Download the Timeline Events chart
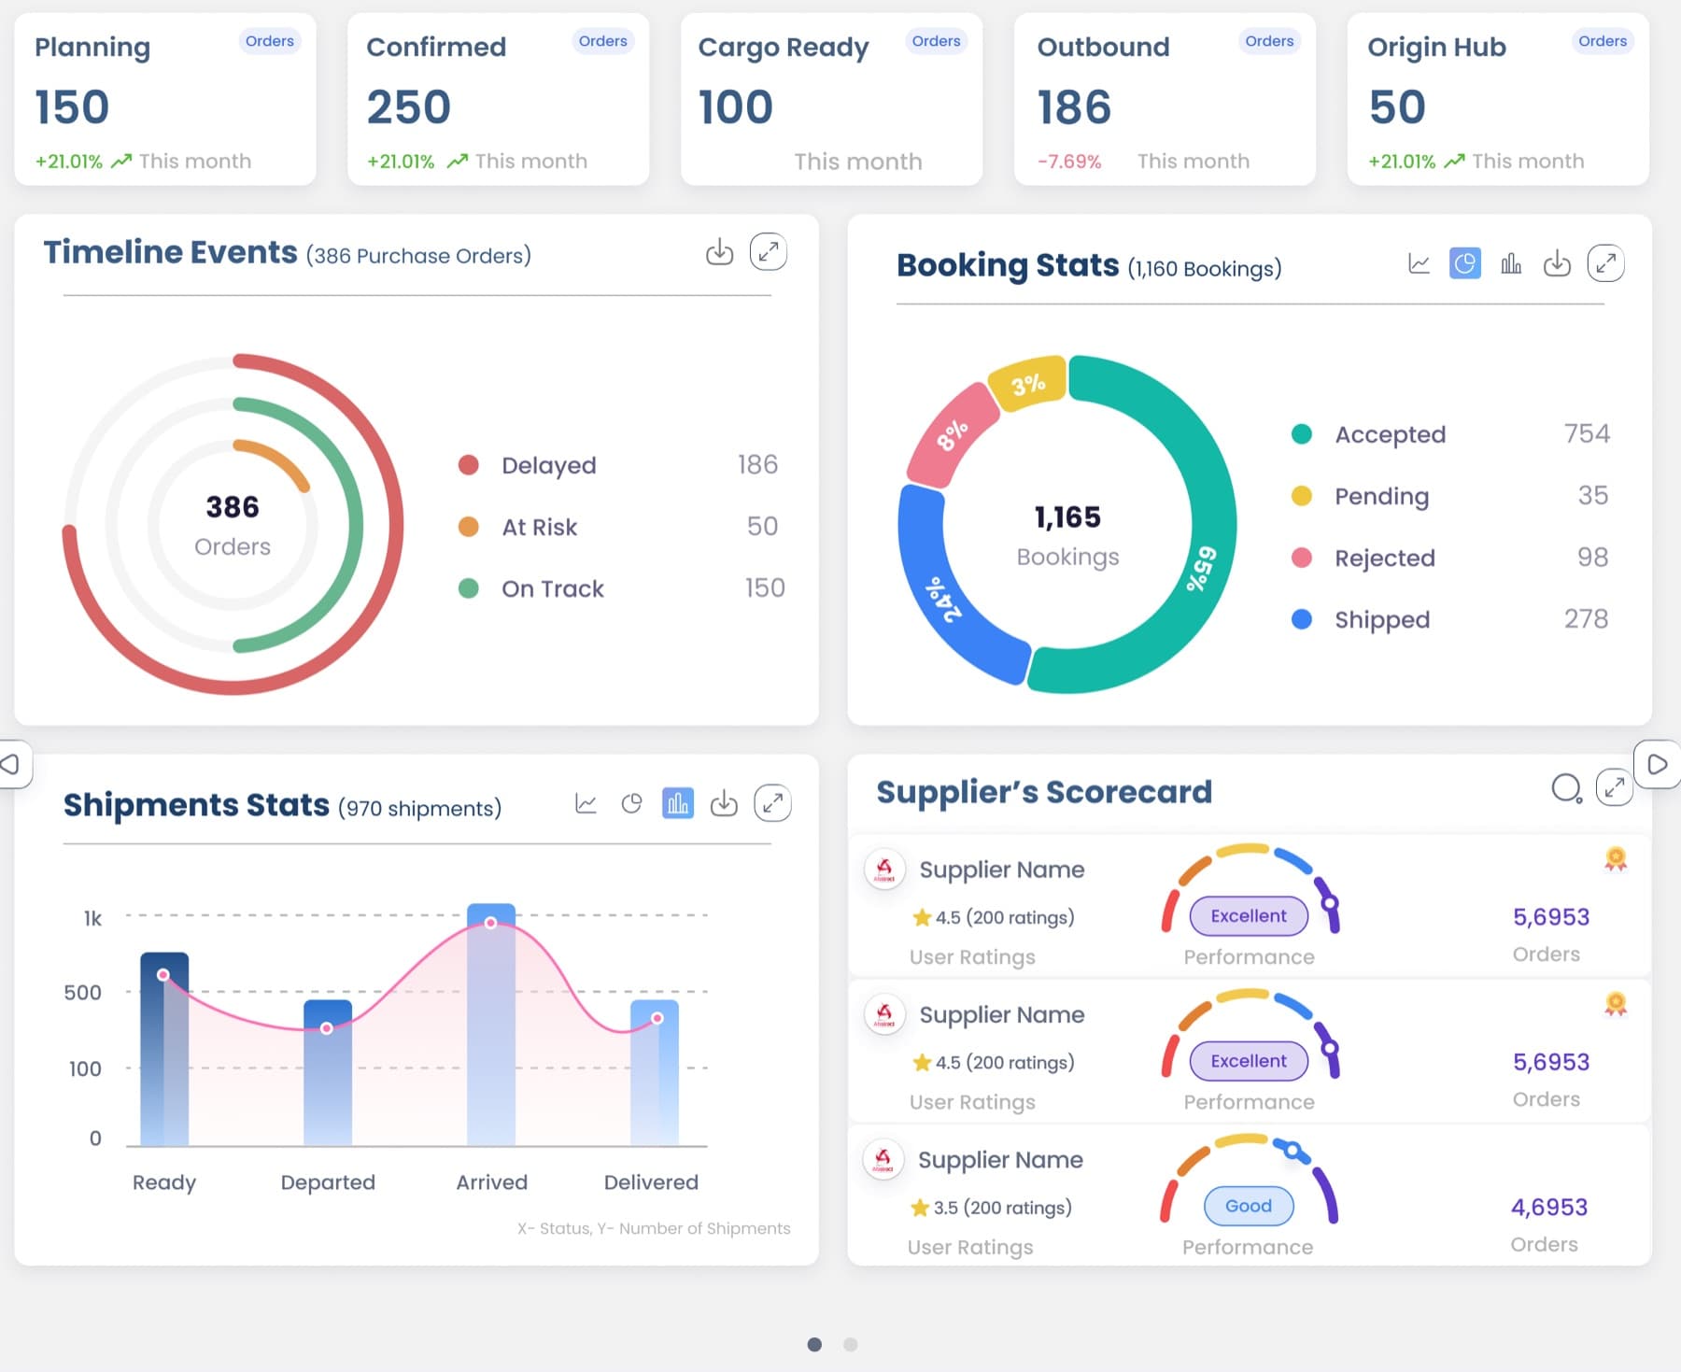Viewport: 1681px width, 1372px height. [x=719, y=251]
